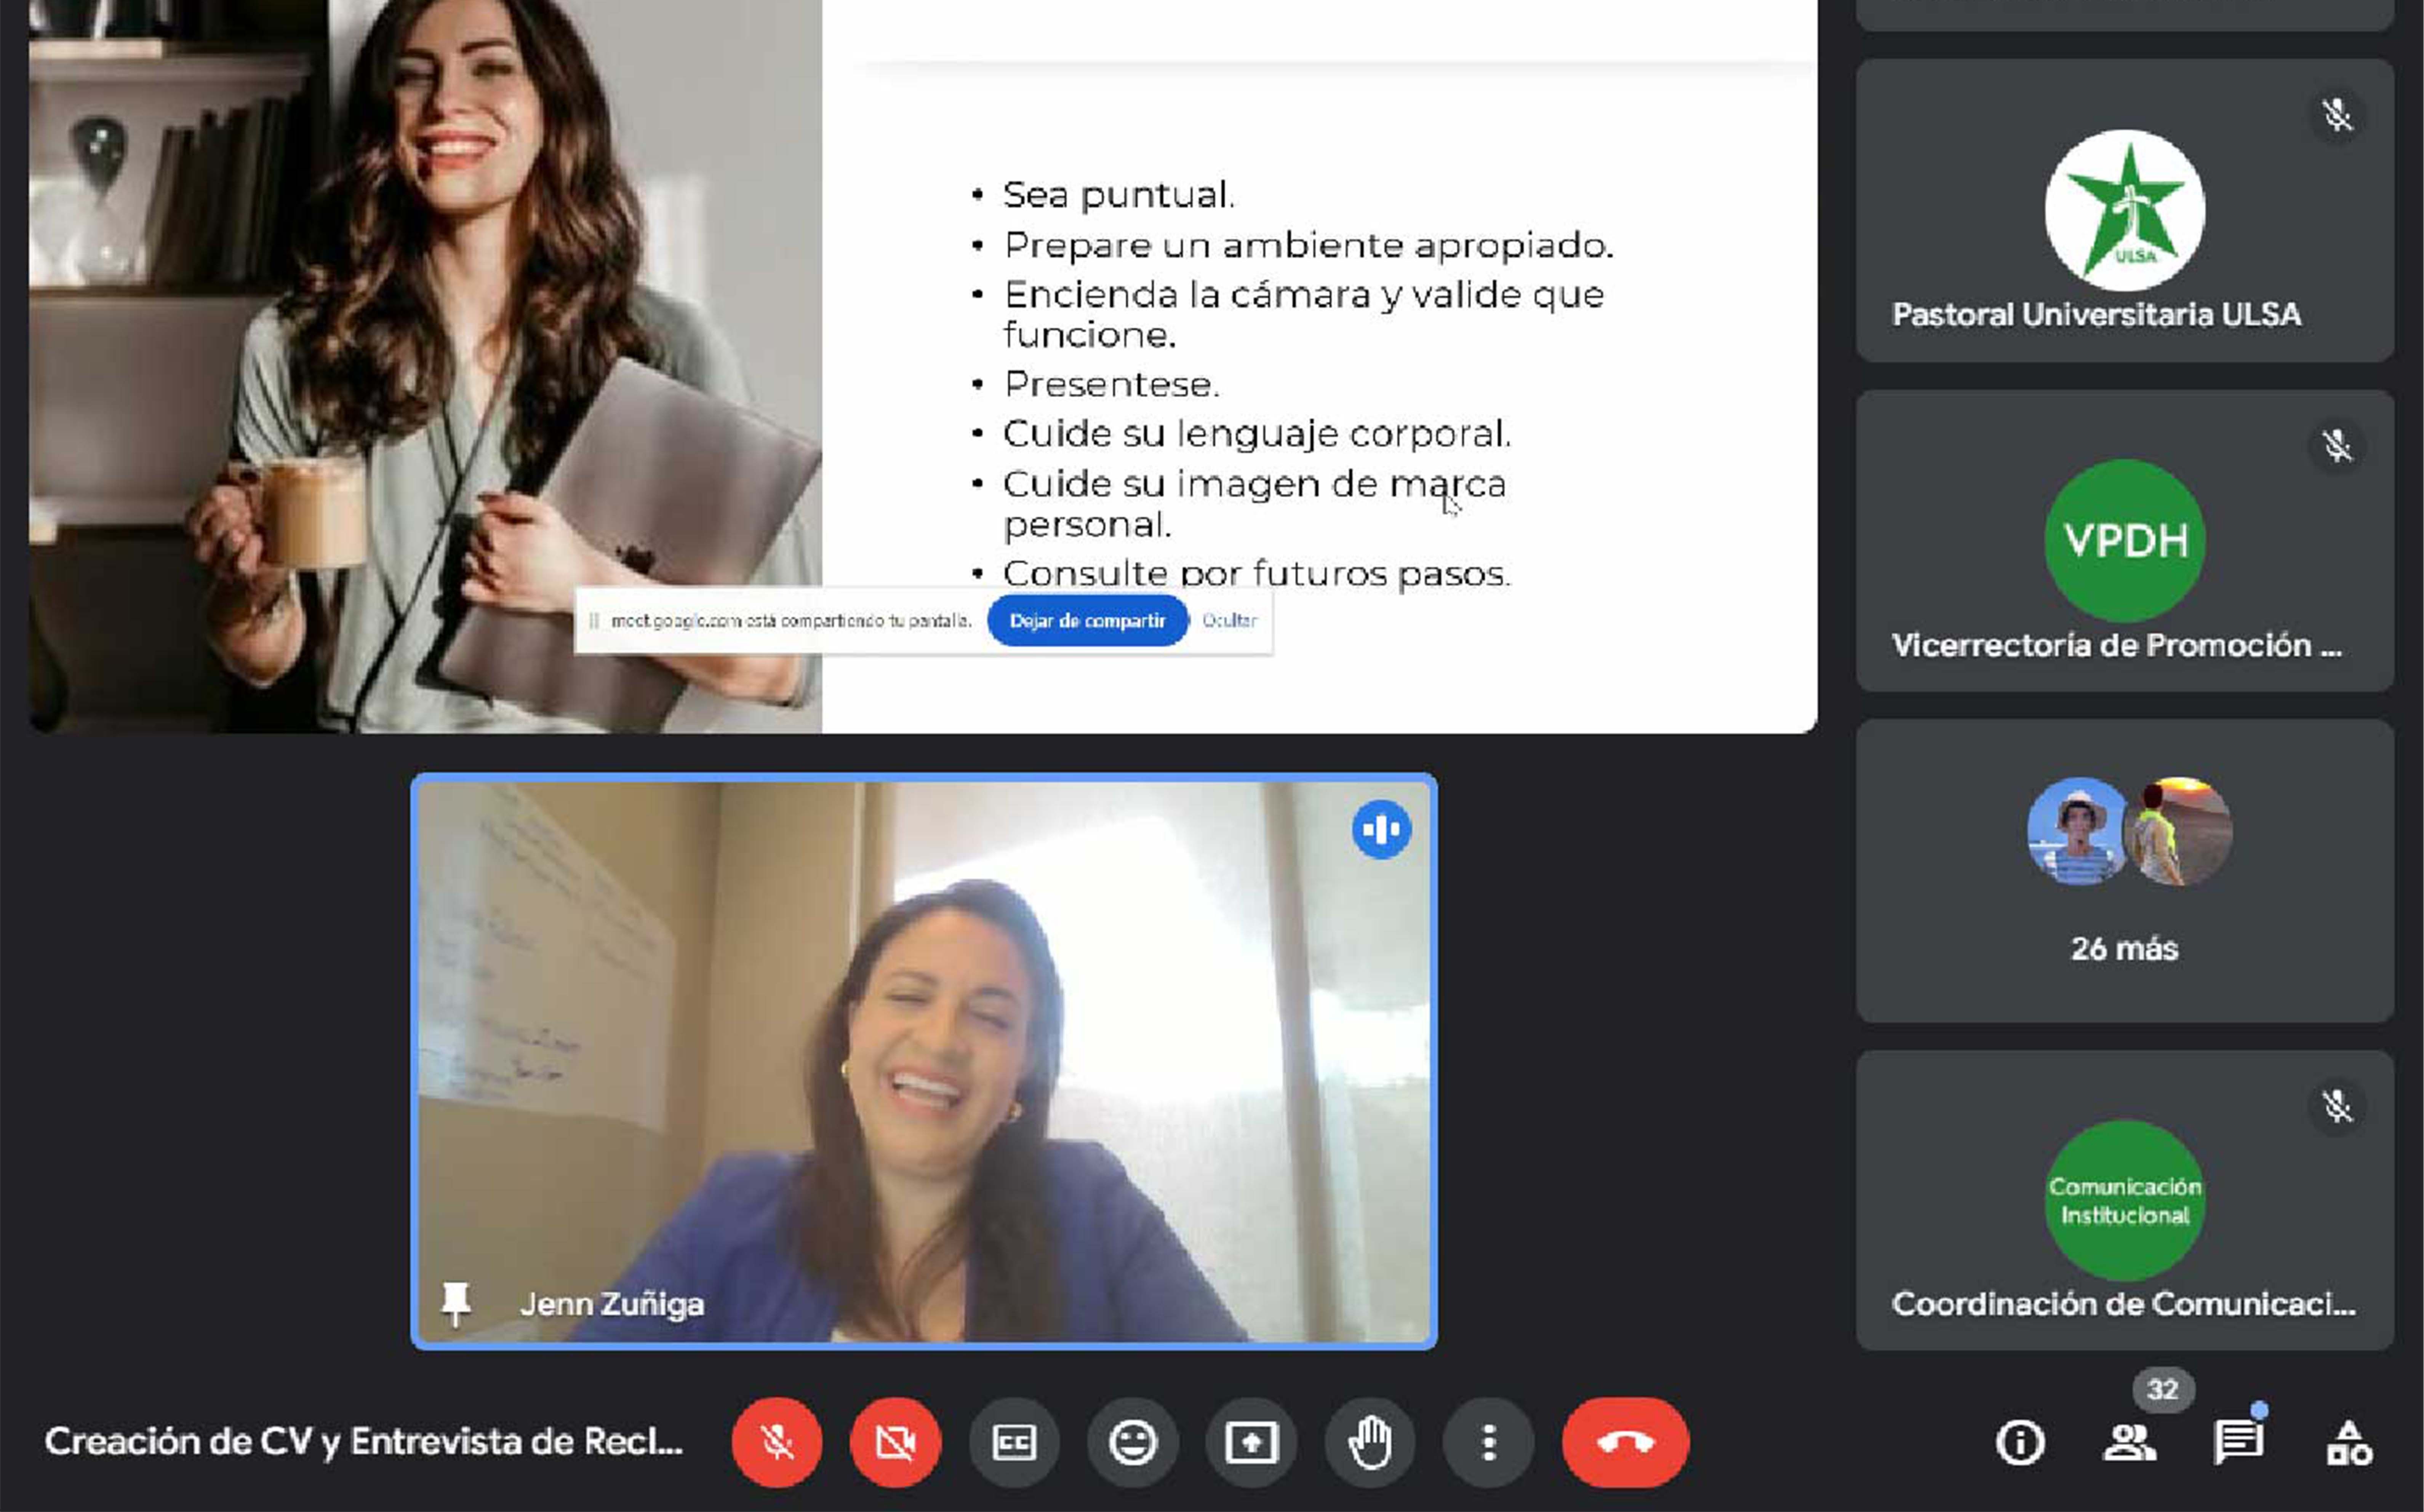Turn the camera back on
Image resolution: width=2424 pixels, height=1512 pixels.
click(x=894, y=1442)
